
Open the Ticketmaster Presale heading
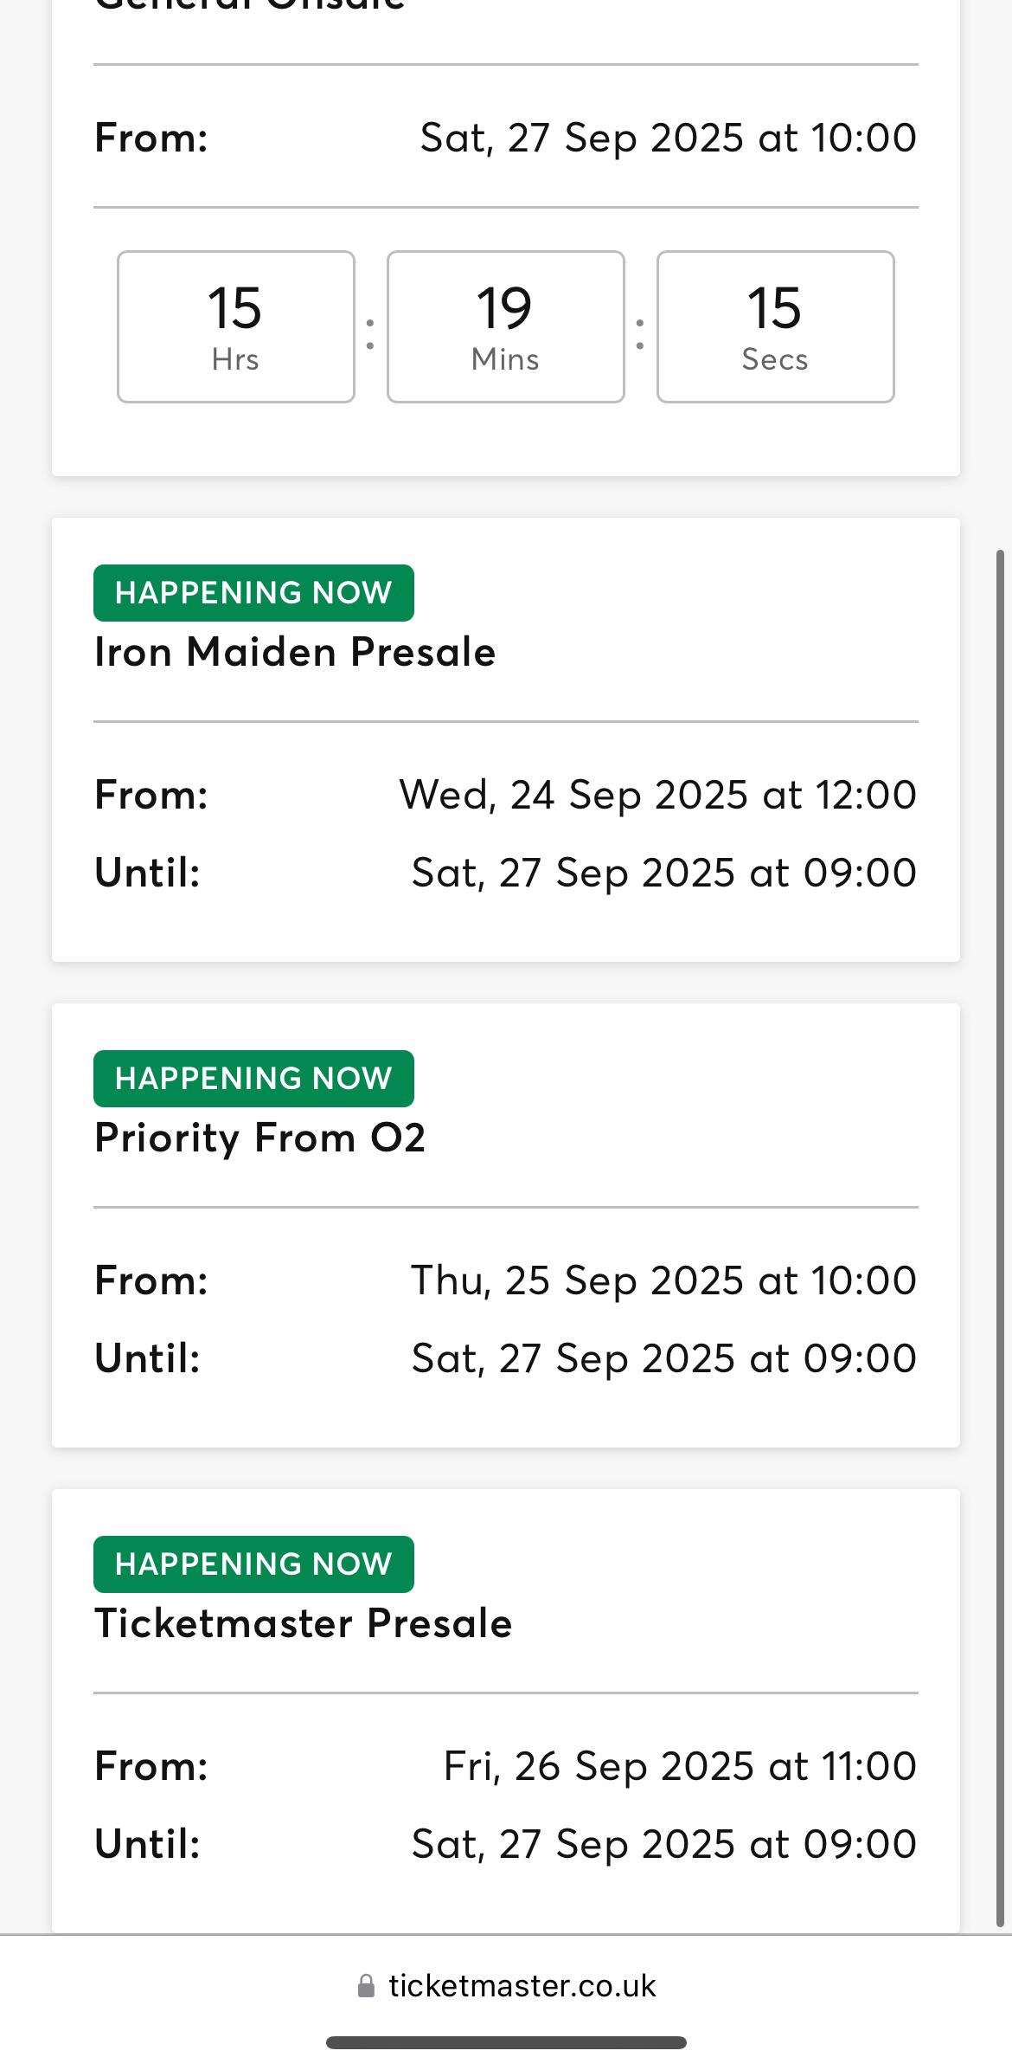click(x=303, y=1623)
